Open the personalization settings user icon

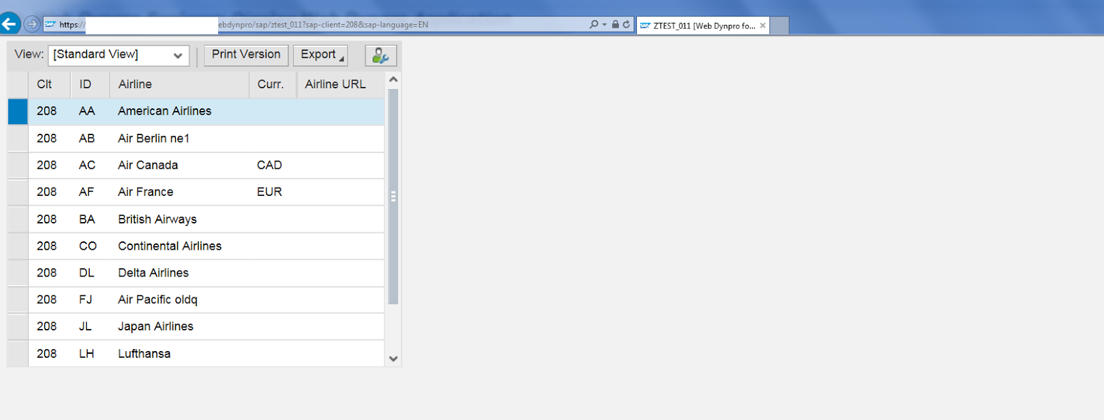[381, 55]
